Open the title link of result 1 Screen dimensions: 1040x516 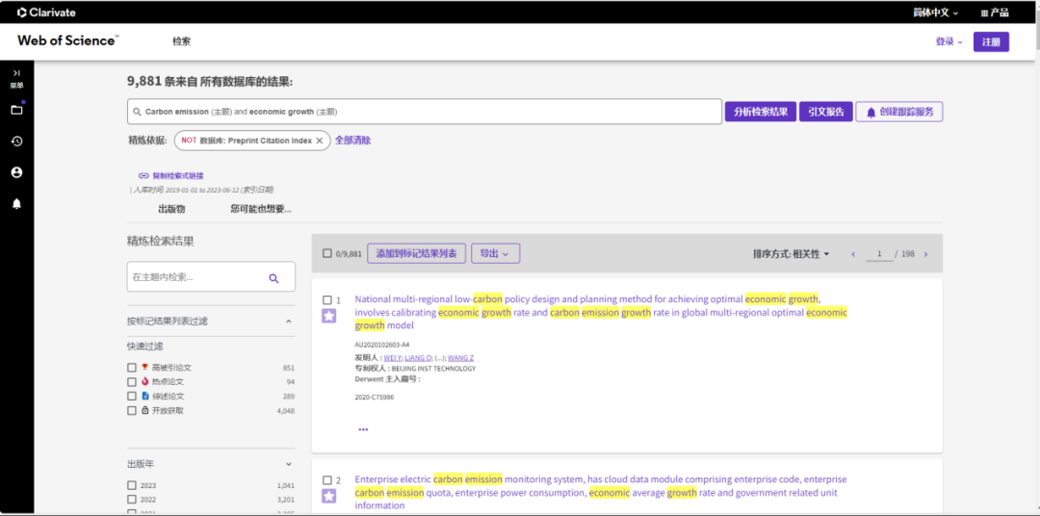pyautogui.click(x=601, y=312)
